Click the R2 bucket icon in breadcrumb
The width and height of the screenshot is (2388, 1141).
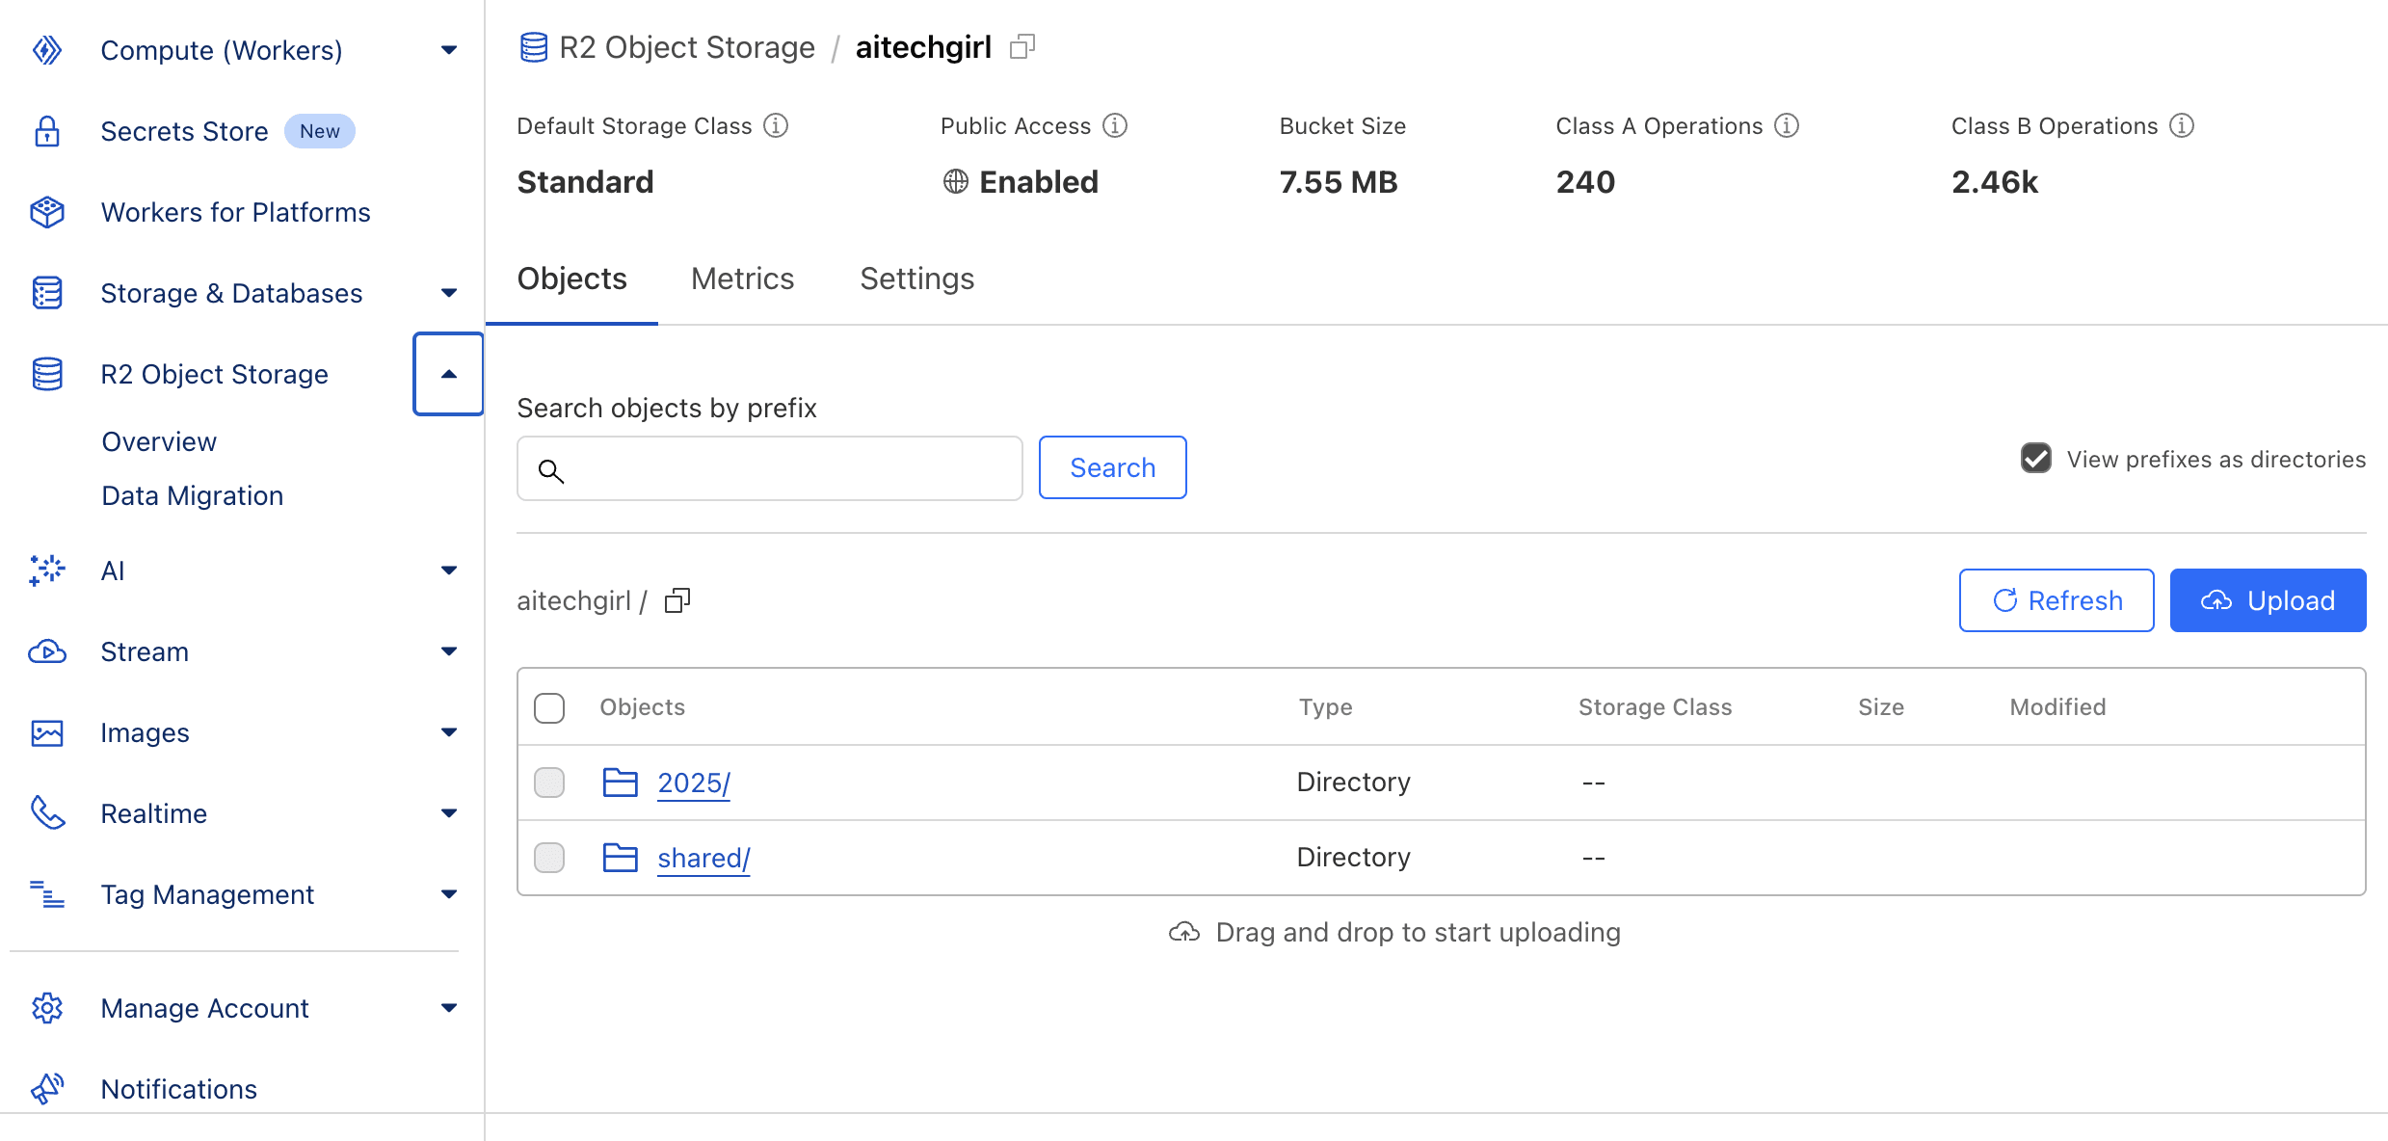click(x=534, y=47)
